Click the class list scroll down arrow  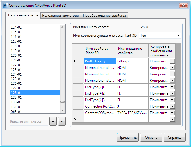coord(62,111)
